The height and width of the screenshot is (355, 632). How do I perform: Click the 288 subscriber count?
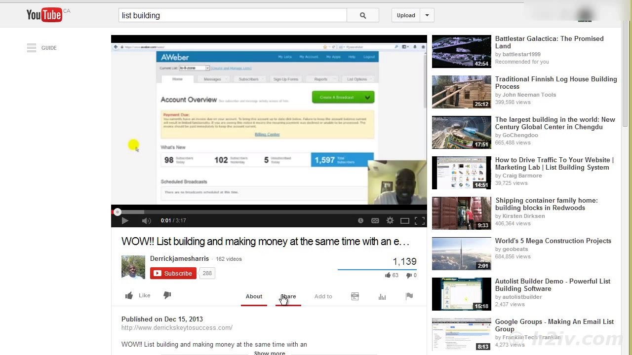pos(207,273)
